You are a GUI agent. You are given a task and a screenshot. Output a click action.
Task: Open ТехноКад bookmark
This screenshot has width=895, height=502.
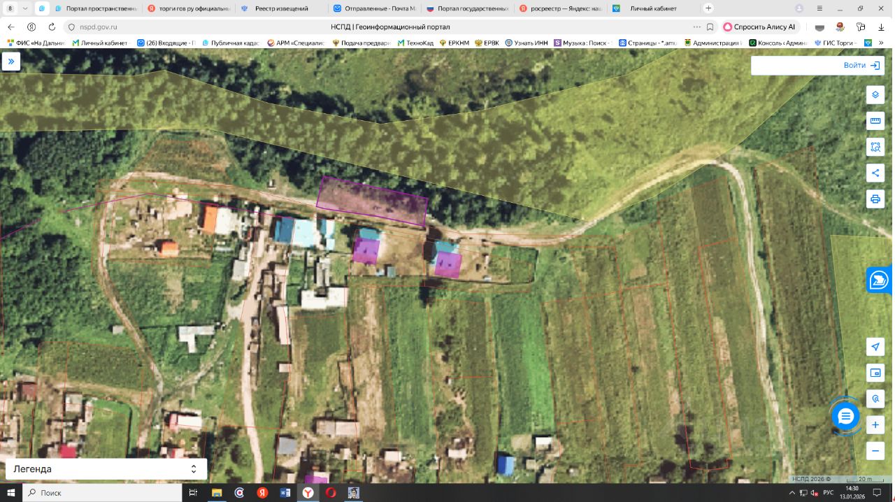coord(415,43)
